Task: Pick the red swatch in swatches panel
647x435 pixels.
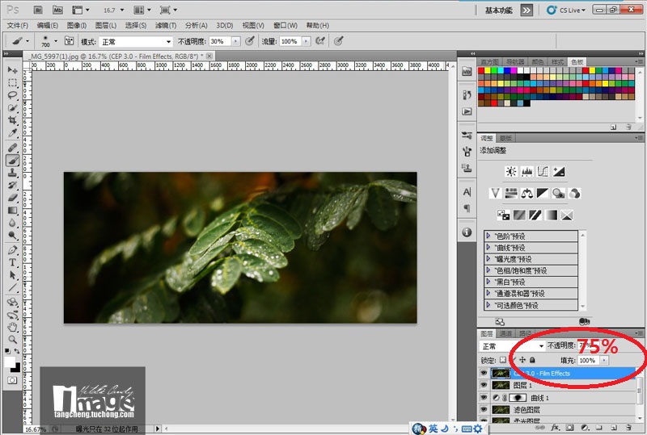Action: point(480,70)
